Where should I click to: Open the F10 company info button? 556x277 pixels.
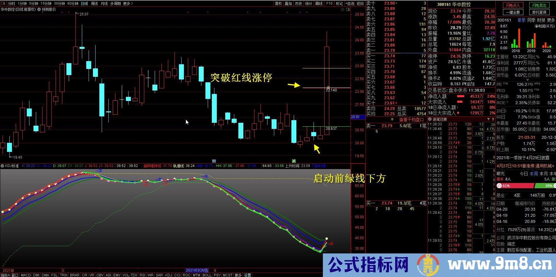[x=329, y=3]
